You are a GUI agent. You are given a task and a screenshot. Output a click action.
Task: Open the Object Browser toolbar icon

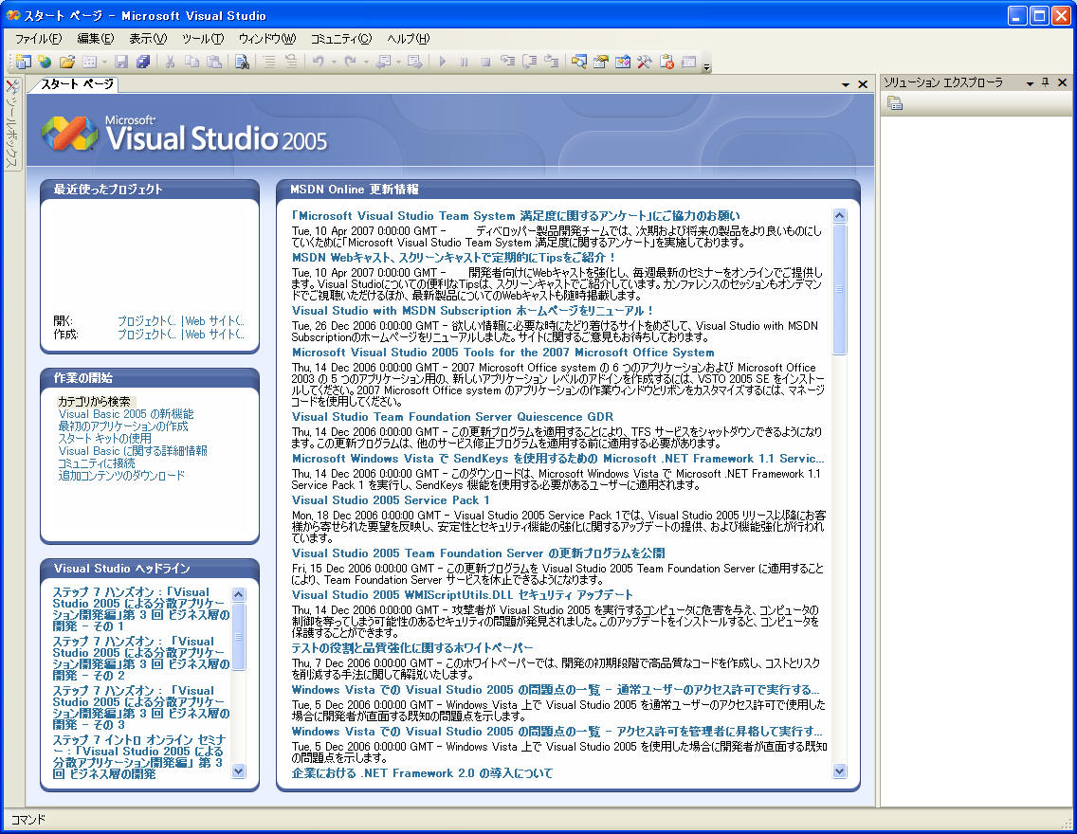[x=623, y=62]
